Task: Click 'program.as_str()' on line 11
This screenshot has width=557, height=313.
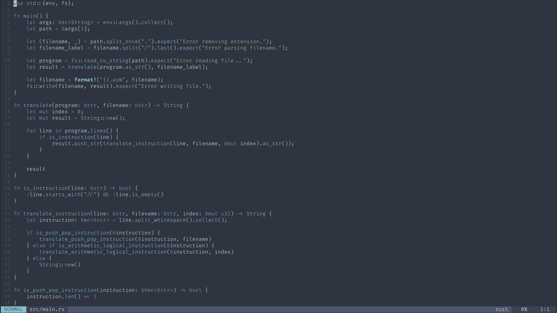Action: coord(125,67)
